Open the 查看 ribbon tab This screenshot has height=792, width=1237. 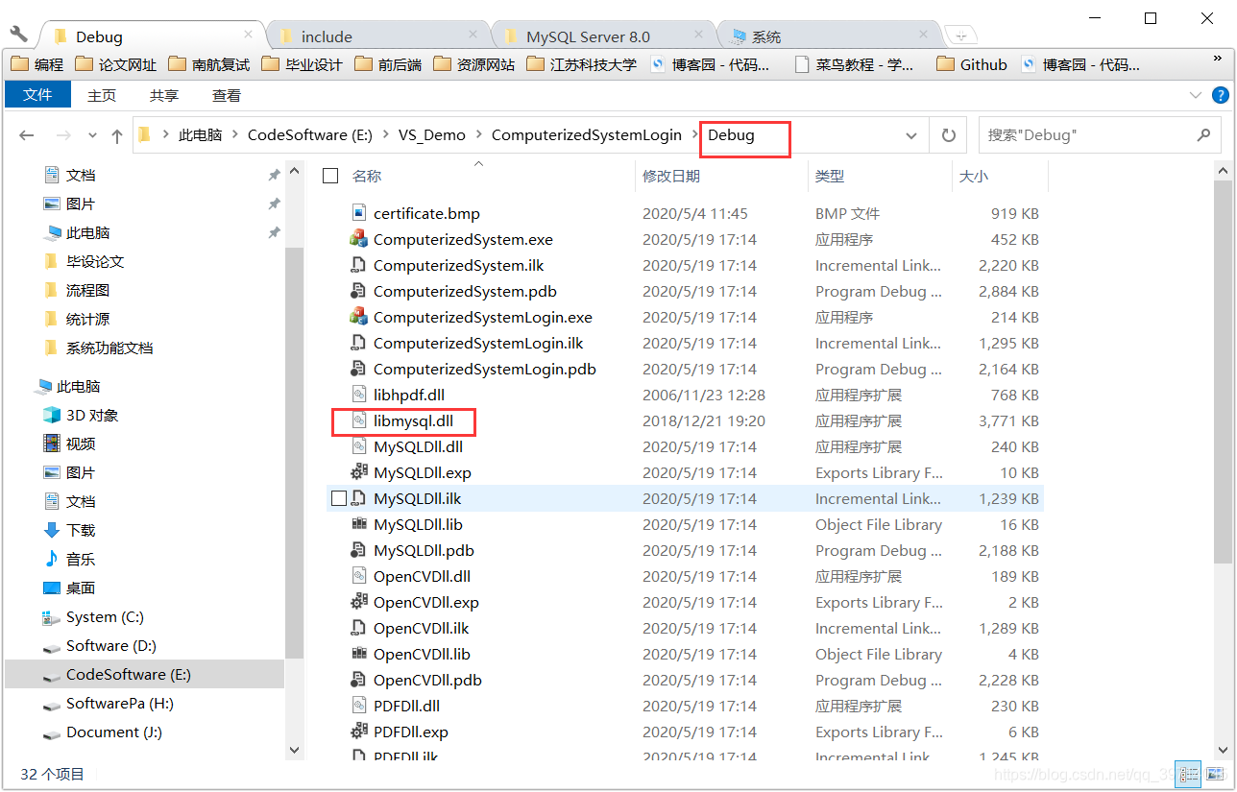point(227,95)
